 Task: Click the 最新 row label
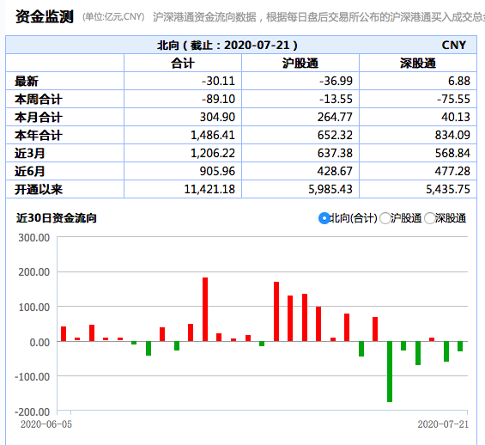pos(27,82)
